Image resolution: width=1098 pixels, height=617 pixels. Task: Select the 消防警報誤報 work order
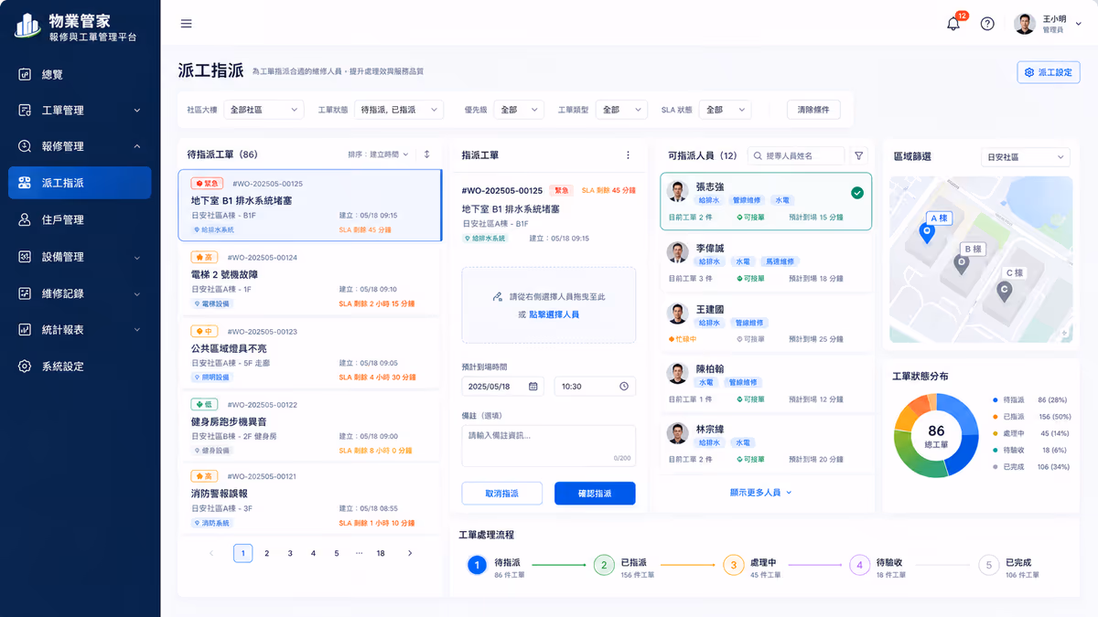[x=309, y=499]
